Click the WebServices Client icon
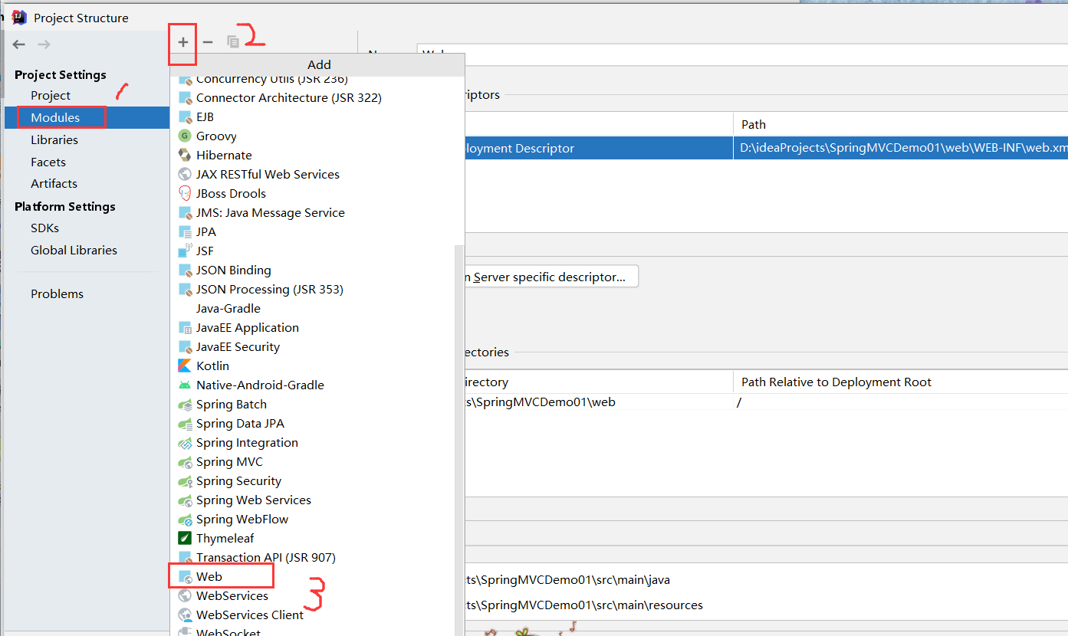Viewport: 1068px width, 636px height. tap(185, 615)
